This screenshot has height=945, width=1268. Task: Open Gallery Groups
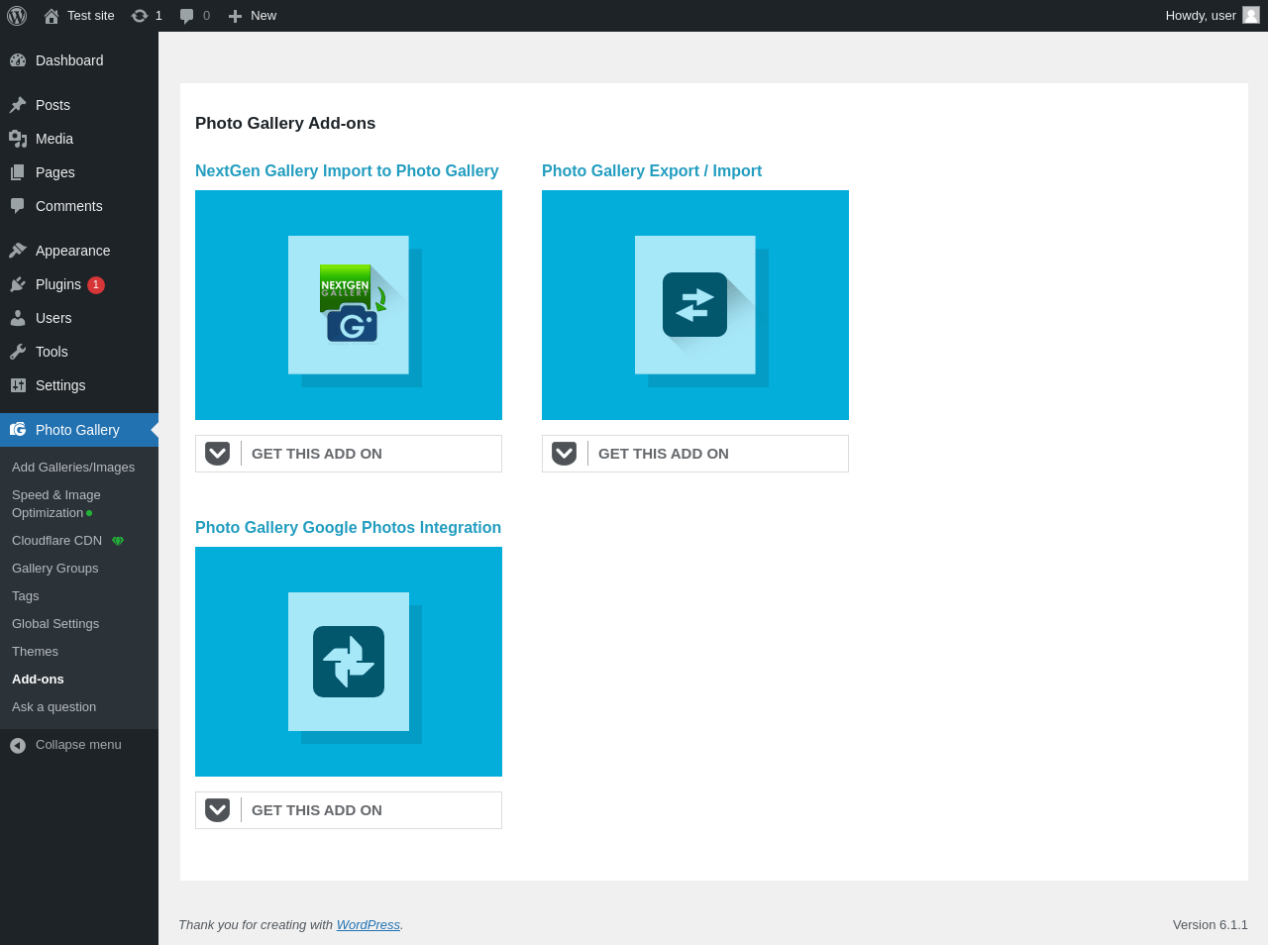pos(79,569)
